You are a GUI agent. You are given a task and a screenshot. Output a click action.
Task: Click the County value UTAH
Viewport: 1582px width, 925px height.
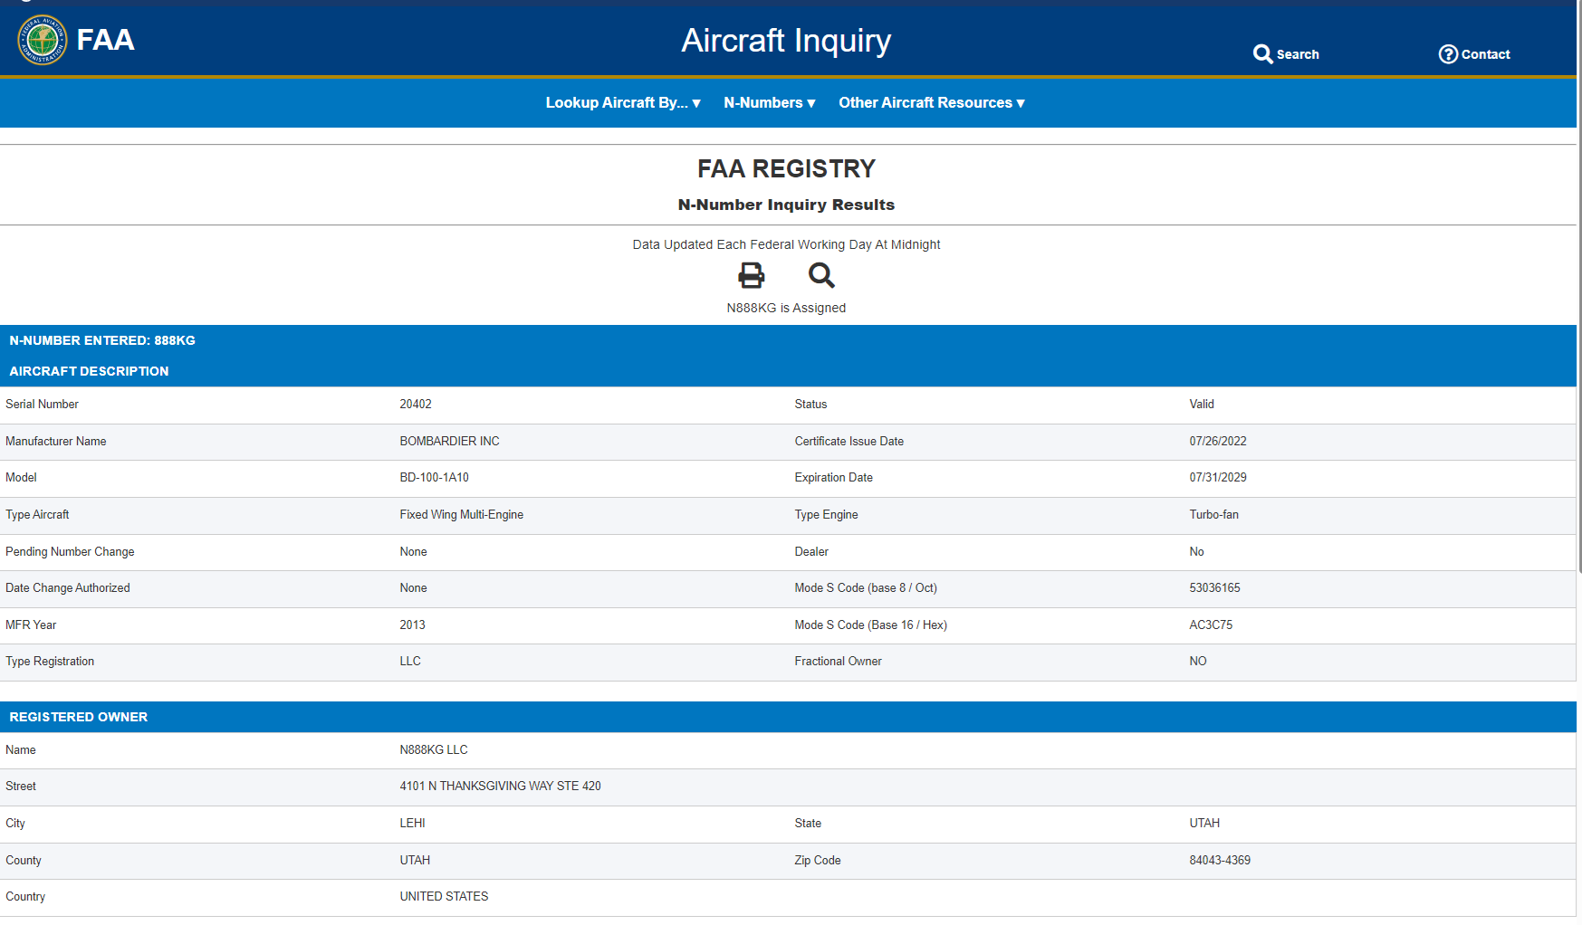[x=415, y=861]
